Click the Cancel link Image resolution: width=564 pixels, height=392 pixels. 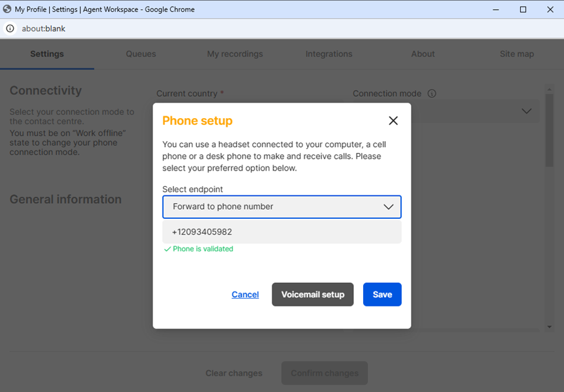(245, 295)
